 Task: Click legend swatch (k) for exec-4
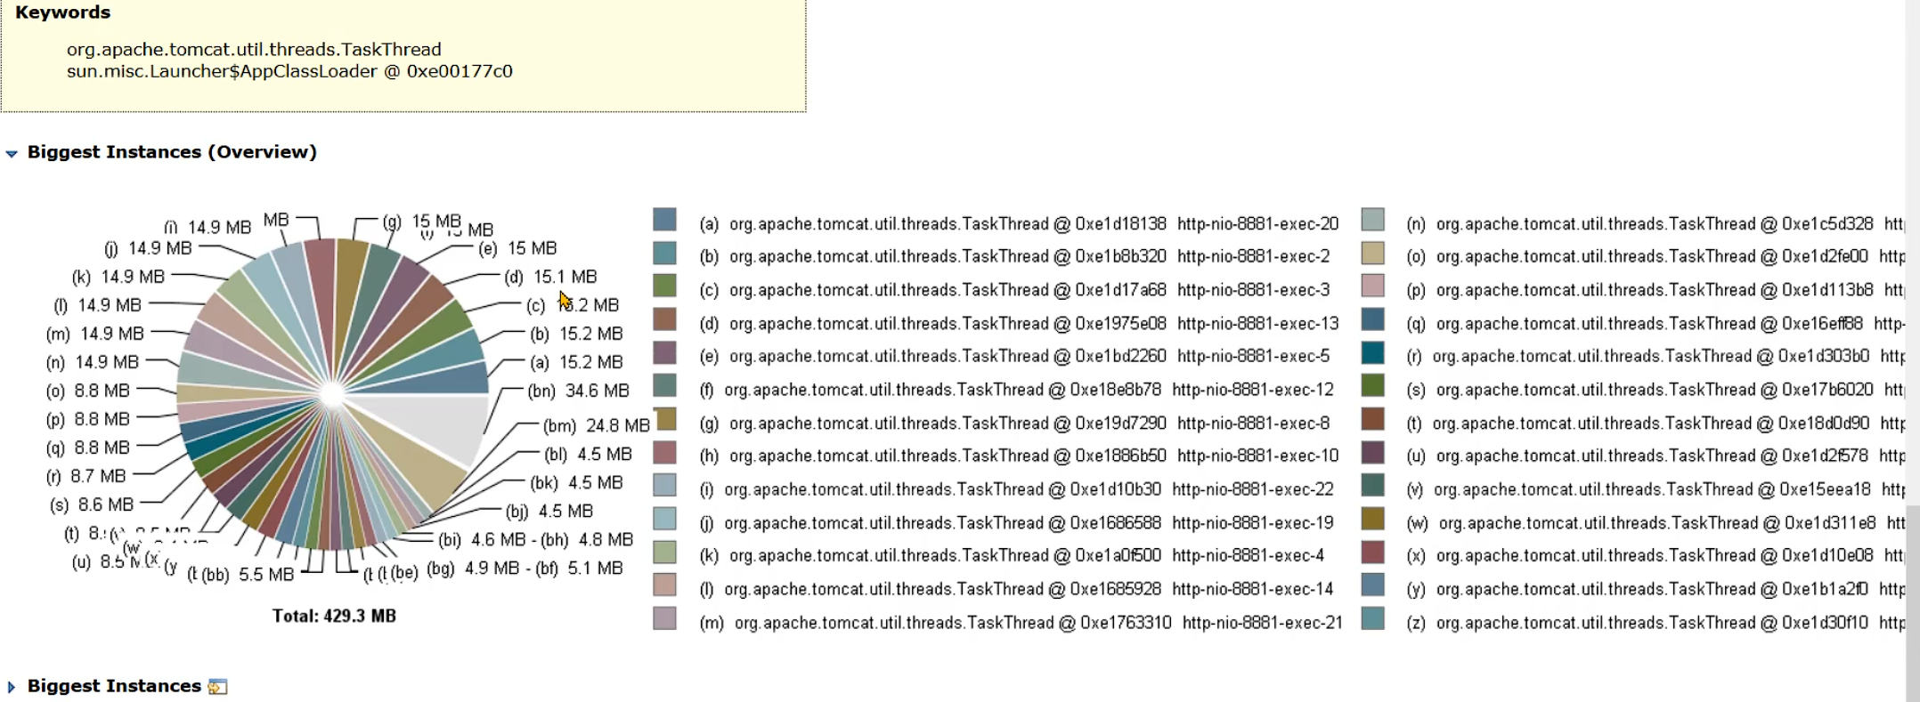pyautogui.click(x=664, y=553)
